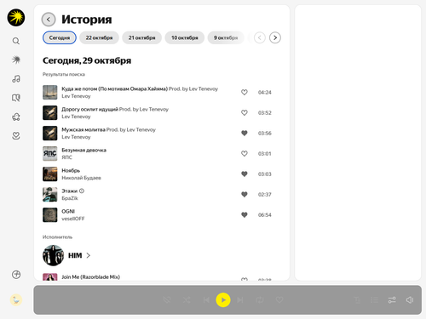Click track title OGNI
Viewport: 426px width, 319px height.
coord(68,211)
